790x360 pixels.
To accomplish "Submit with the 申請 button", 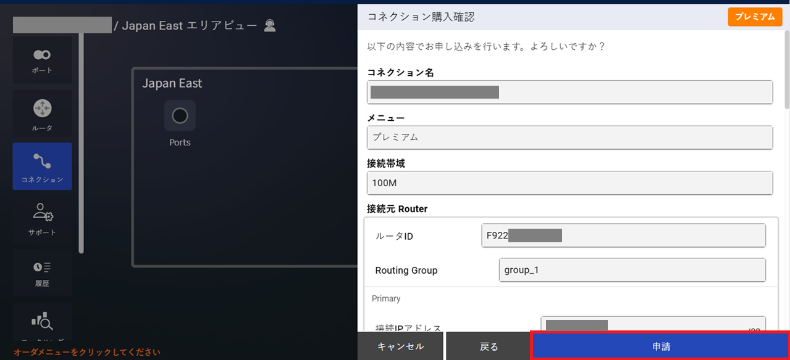I will (661, 346).
